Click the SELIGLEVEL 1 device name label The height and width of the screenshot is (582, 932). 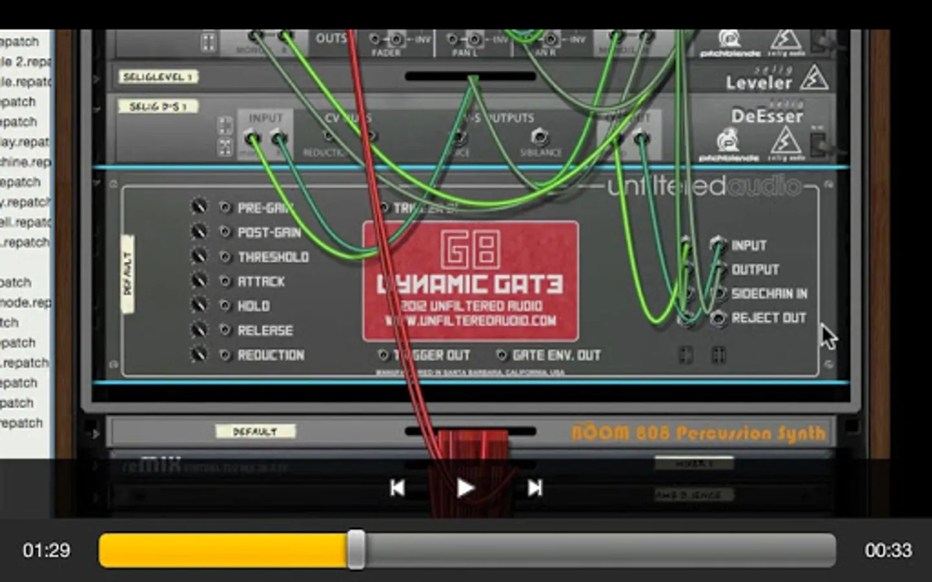158,77
